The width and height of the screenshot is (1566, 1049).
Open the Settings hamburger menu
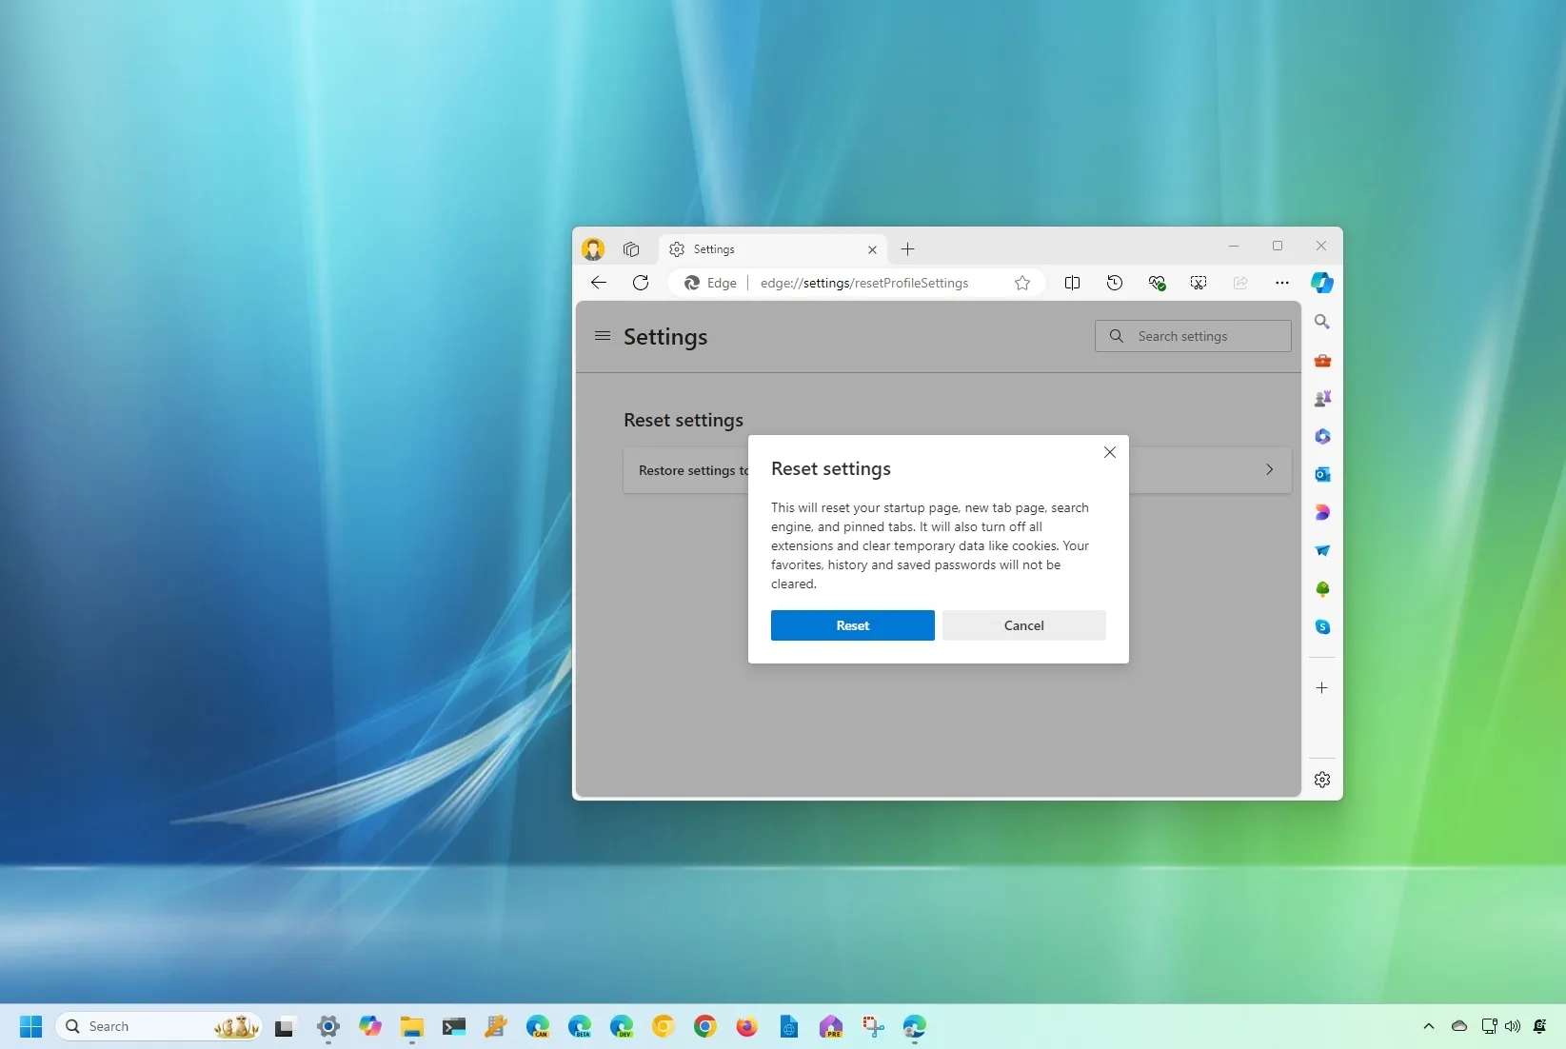pyautogui.click(x=602, y=335)
